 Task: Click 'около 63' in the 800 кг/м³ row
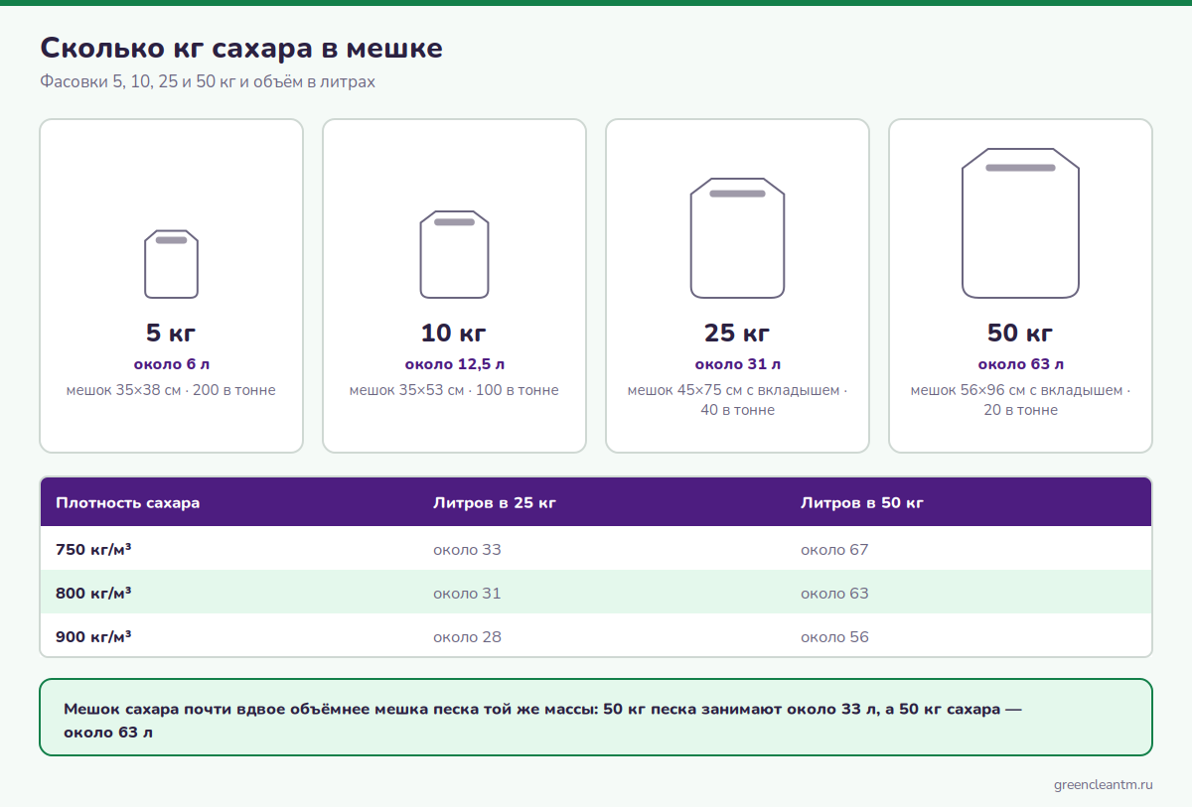[834, 593]
